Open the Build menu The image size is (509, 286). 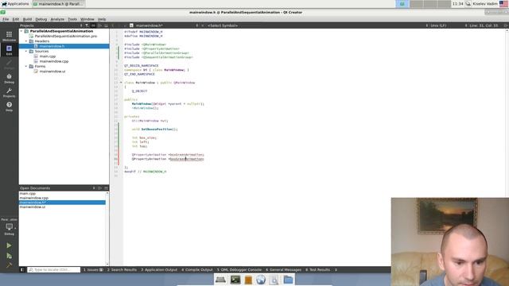(x=27, y=19)
